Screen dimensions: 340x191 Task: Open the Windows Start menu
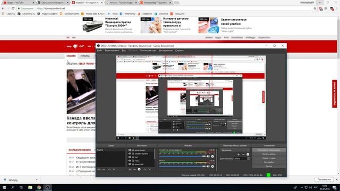tap(4, 187)
